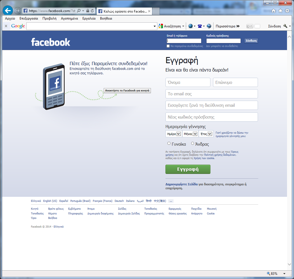Screen dimensions: 294x279
Task: Click the browser forward arrow button
Action: point(17,11)
